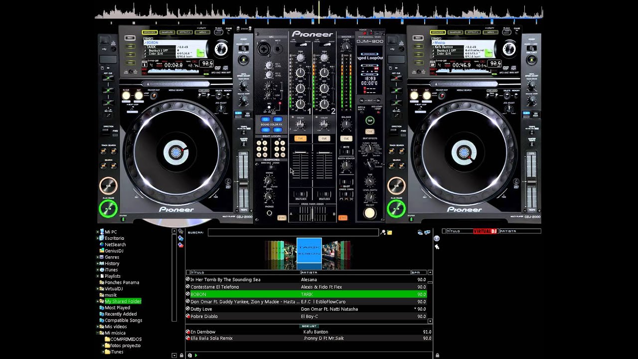
Task: Expand the Playlists tree node
Action: tap(98, 276)
